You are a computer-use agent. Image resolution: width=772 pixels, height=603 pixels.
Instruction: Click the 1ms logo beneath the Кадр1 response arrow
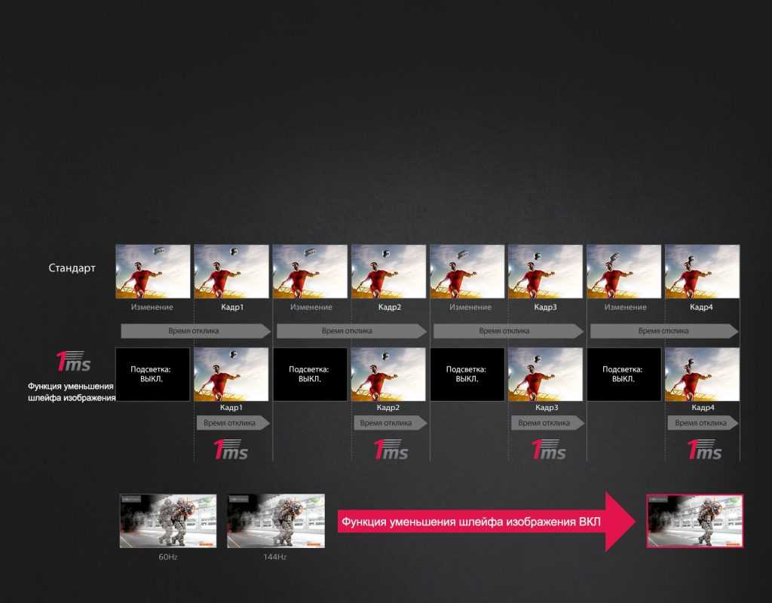tap(232, 450)
